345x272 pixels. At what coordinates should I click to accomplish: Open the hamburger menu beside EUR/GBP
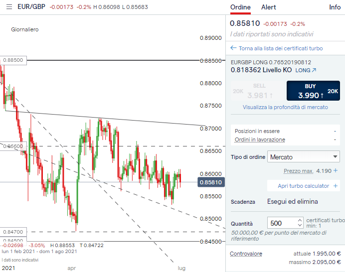9,7
